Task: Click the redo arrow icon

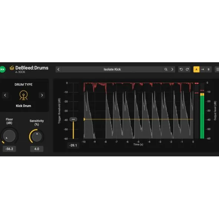Action: coord(187,69)
